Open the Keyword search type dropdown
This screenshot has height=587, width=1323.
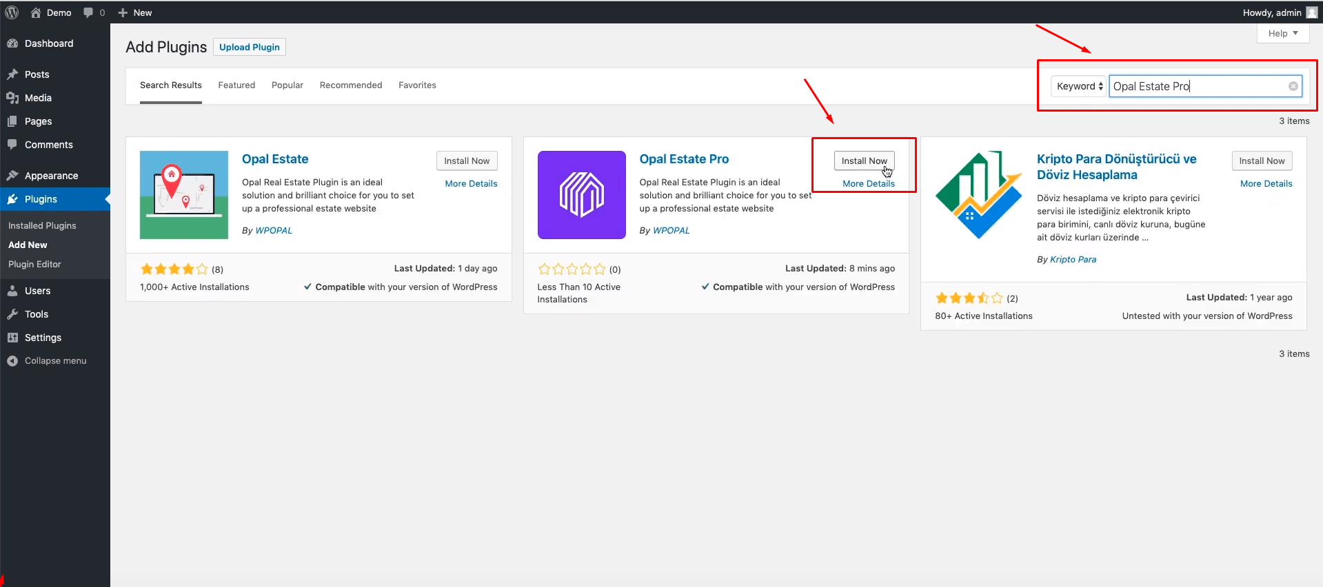pyautogui.click(x=1079, y=86)
